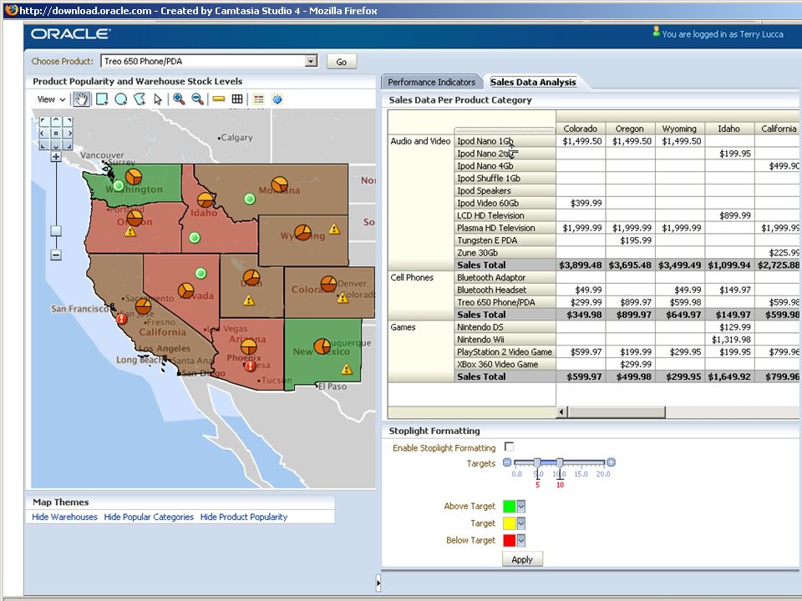Click the zoom in magnifier tool
The width and height of the screenshot is (802, 601).
(x=179, y=99)
